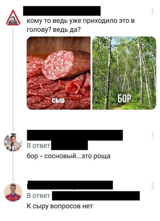This screenshot has width=160, height=221.
Task: View profile of the commenter with the suit-and-tie avatar
Action: point(13,142)
